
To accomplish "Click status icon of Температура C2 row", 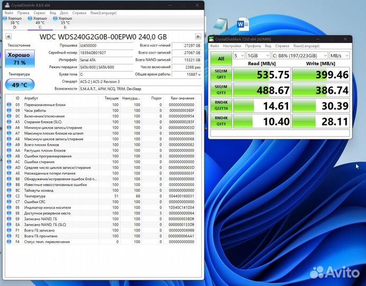I will (9, 196).
